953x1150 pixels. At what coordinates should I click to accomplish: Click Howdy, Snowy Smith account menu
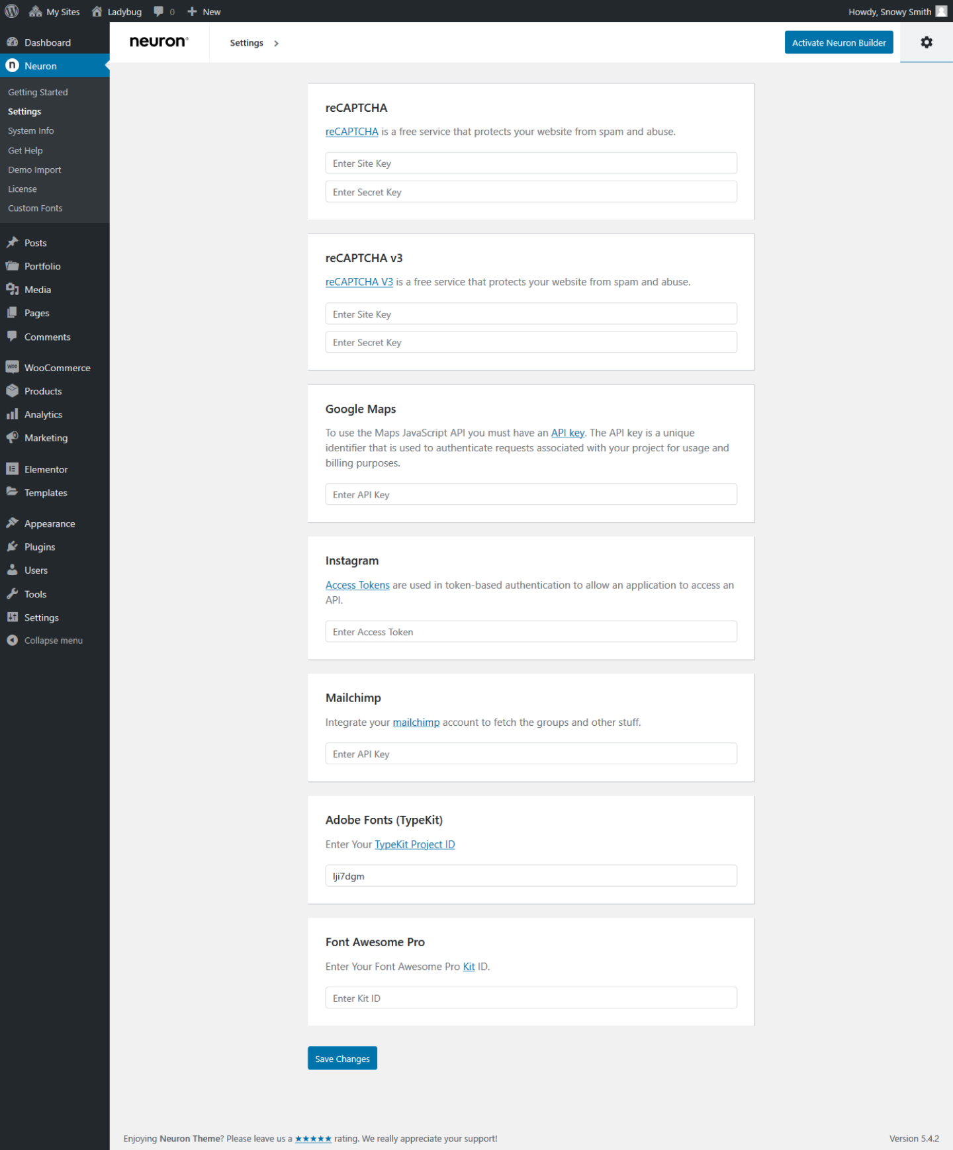click(897, 11)
